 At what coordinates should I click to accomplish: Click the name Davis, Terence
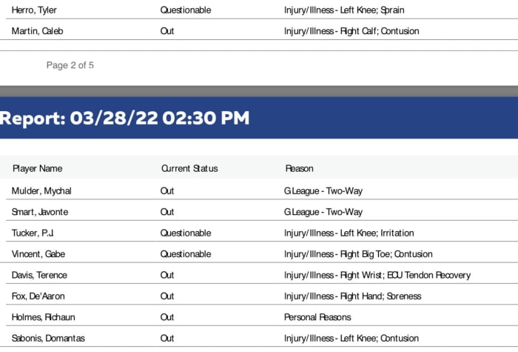click(39, 275)
